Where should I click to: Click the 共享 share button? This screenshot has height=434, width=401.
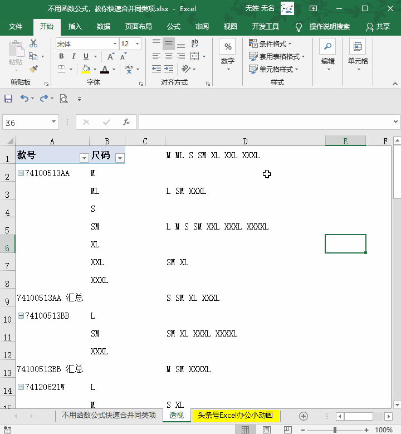(378, 27)
